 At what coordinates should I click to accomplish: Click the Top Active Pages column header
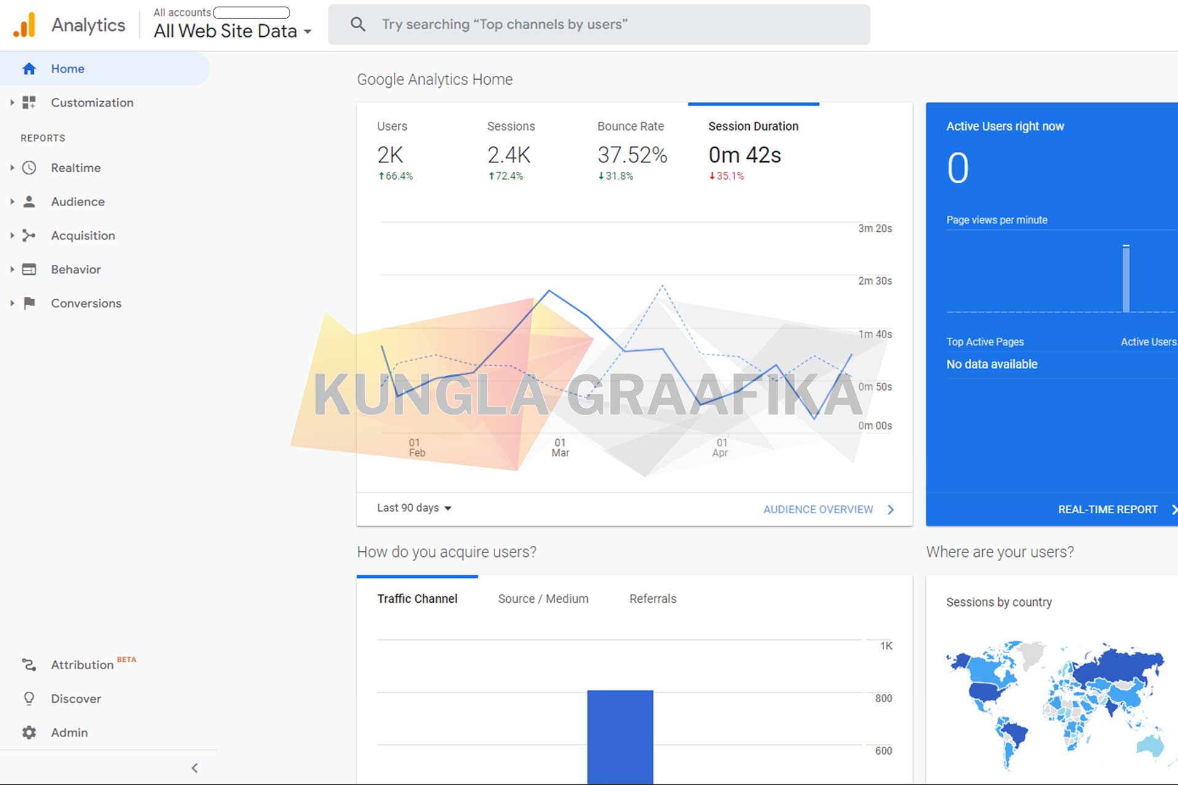985,342
